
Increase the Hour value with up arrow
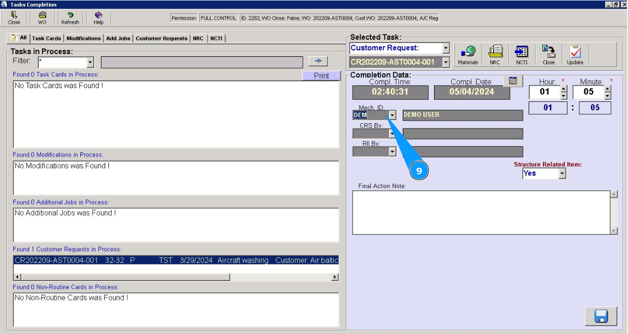[564, 89]
